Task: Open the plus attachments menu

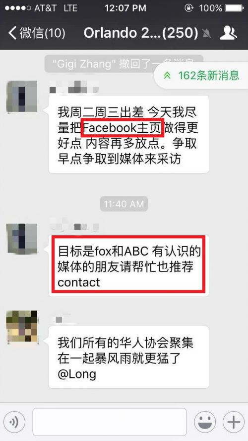Action: click(234, 422)
